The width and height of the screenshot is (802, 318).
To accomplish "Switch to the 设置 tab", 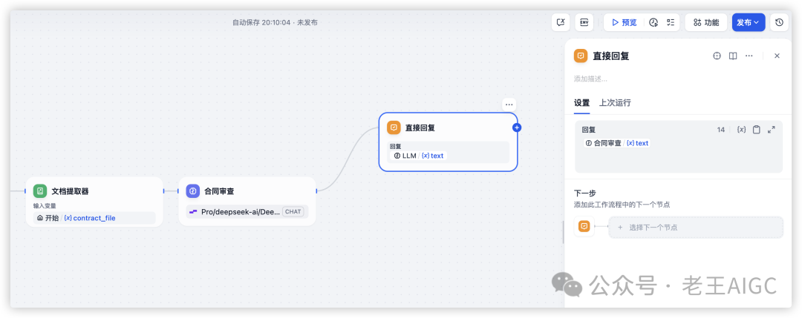I will 581,102.
